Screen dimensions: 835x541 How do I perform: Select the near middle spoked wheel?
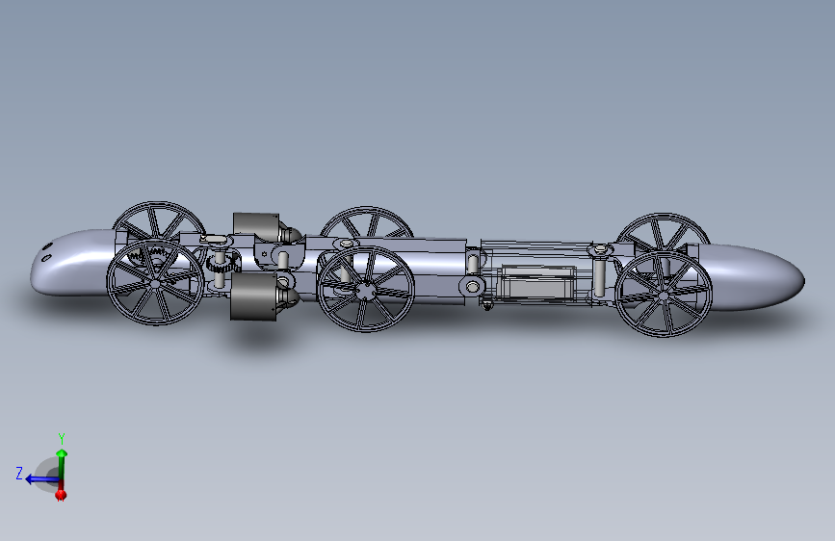click(366, 289)
